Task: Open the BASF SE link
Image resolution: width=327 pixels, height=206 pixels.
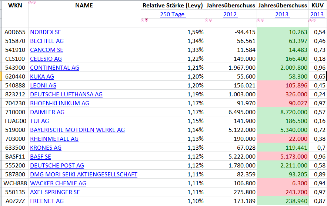Action: (x=40, y=156)
